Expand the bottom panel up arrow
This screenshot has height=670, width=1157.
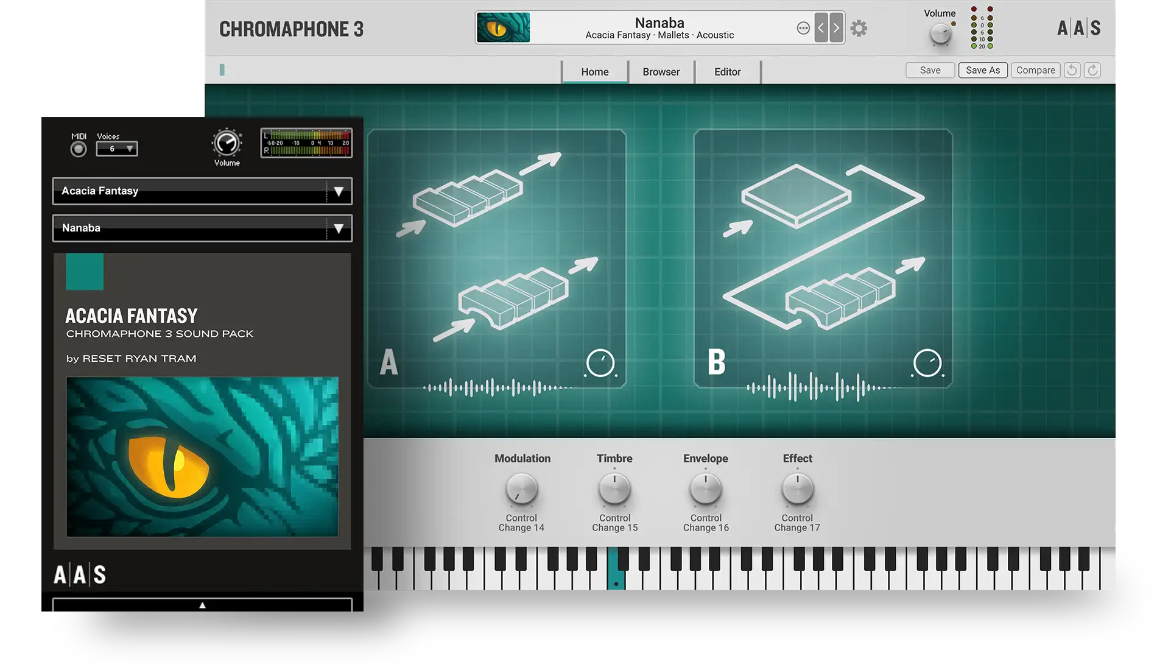[x=202, y=605]
